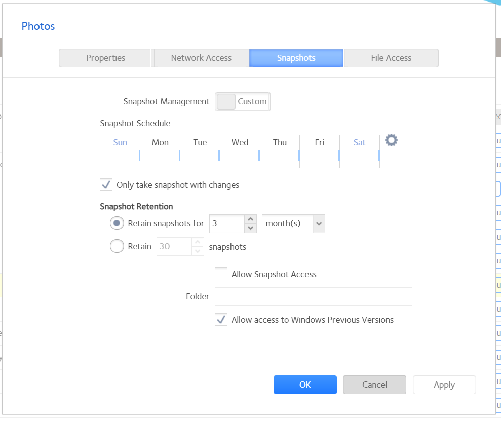The image size is (501, 421).
Task: Select Retain number of snapshots radio option
Action: (x=117, y=247)
